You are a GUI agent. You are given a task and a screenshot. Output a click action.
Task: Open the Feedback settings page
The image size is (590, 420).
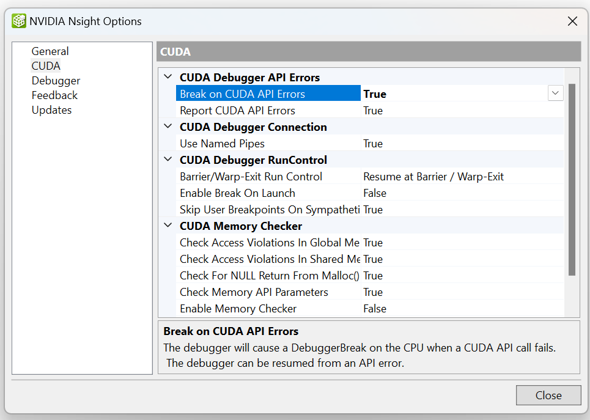tap(54, 95)
